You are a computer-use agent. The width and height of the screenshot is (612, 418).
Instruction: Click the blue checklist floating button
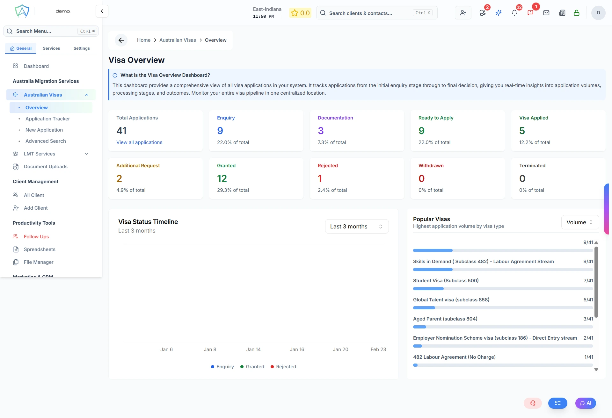point(557,403)
